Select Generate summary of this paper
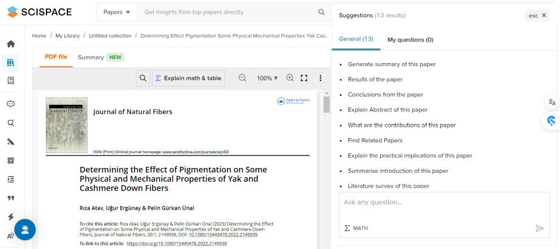The image size is (560, 249). [x=391, y=64]
